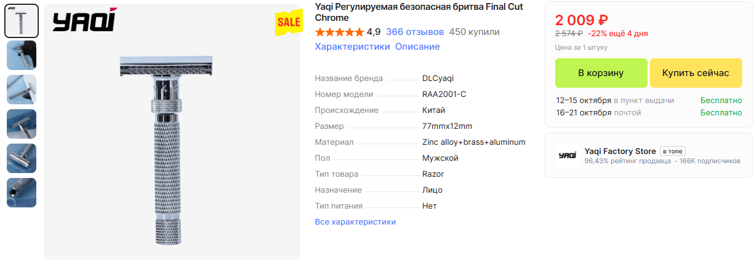Open the second thumbnail with gloved hand

pyautogui.click(x=22, y=55)
